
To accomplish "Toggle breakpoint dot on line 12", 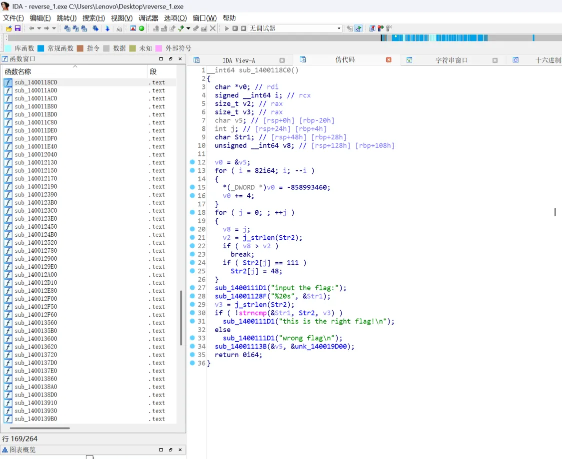I will (192, 162).
